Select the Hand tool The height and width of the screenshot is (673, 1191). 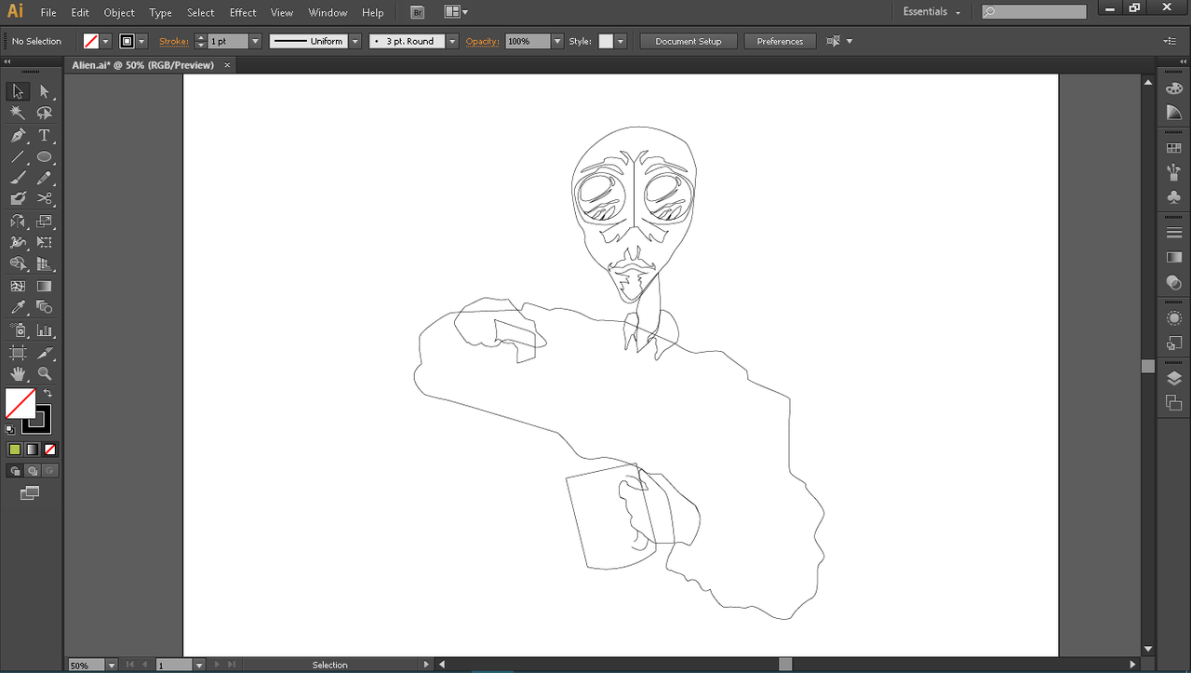click(18, 374)
